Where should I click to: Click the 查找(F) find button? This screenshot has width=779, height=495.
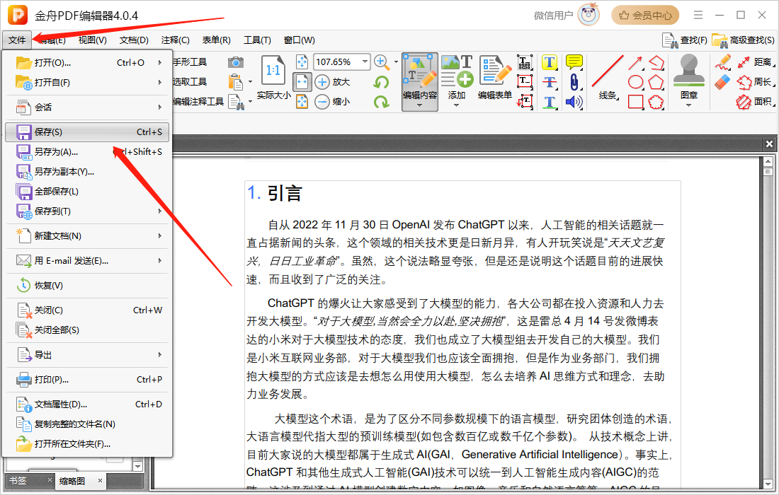685,40
